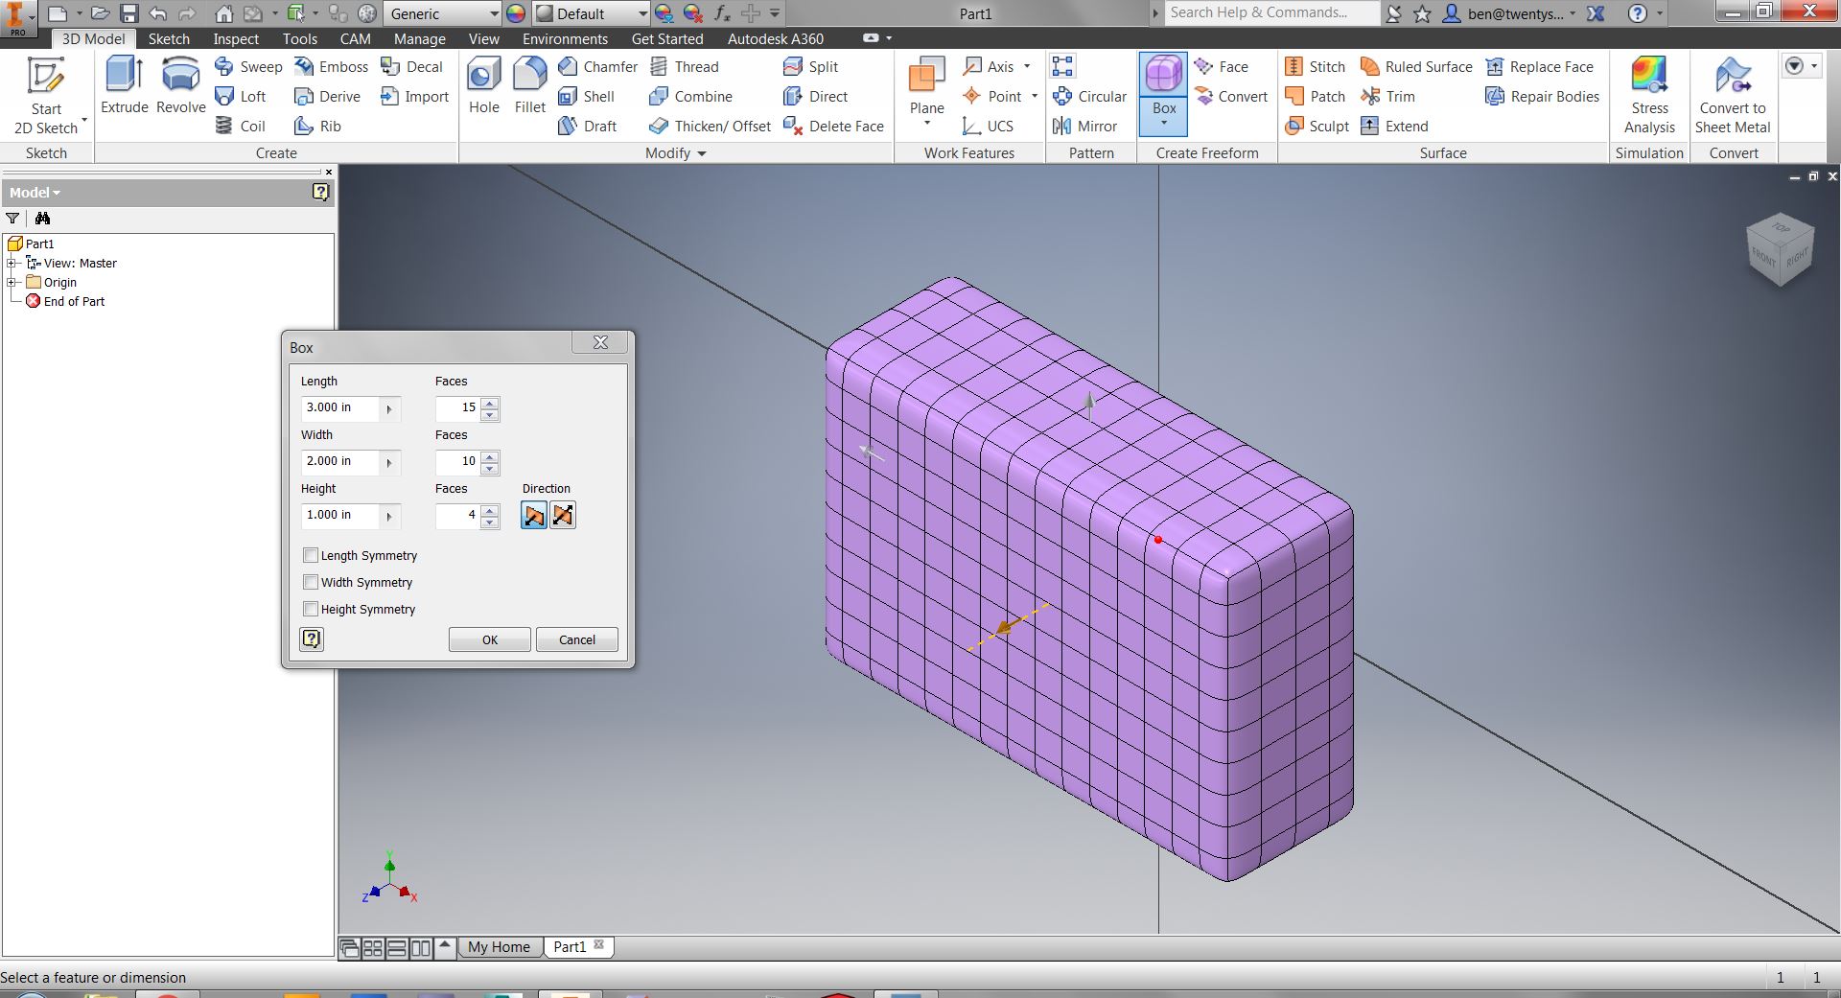Expand the View: Master node
Viewport: 1841px width, 998px height.
coord(12,263)
